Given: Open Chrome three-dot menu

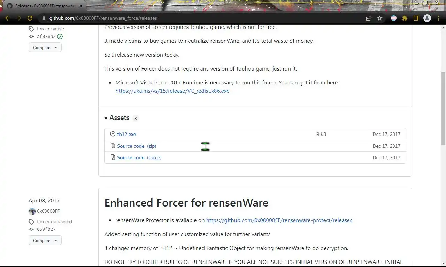Looking at the screenshot, I should pyautogui.click(x=438, y=18).
